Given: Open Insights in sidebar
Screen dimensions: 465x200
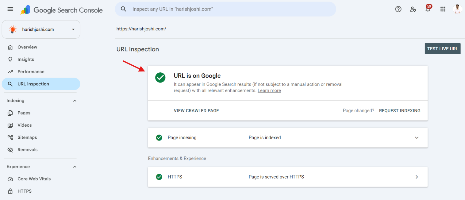Looking at the screenshot, I should coord(41,60).
